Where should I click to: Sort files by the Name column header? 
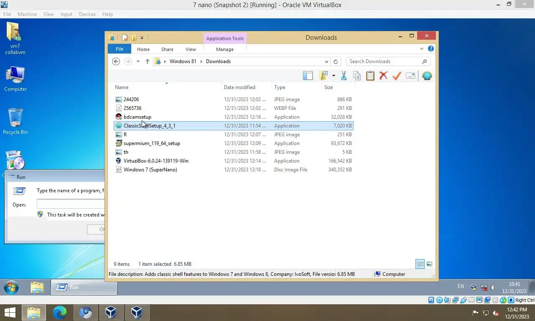click(x=167, y=87)
